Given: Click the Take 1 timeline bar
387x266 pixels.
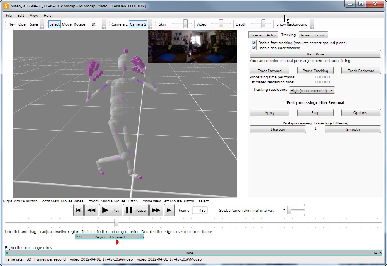Looking at the screenshot, I should 193,253.
